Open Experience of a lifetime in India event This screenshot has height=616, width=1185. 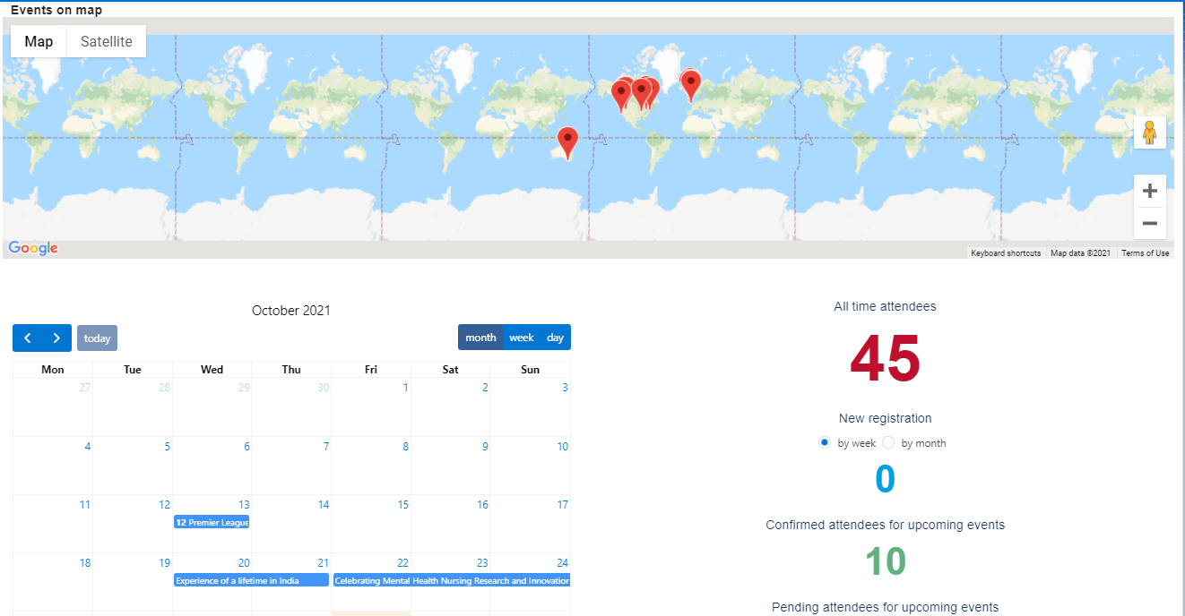click(x=251, y=580)
